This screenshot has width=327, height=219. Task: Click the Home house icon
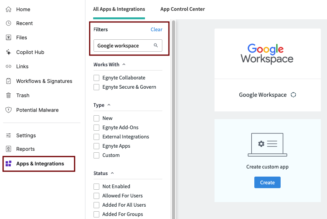9,9
